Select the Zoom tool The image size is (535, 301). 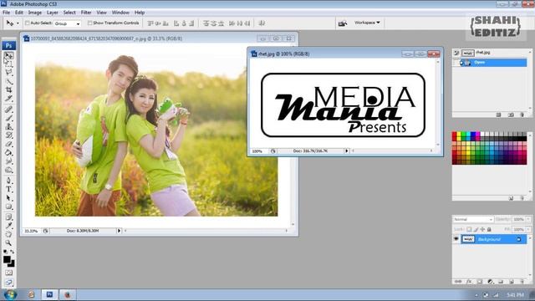[9, 242]
